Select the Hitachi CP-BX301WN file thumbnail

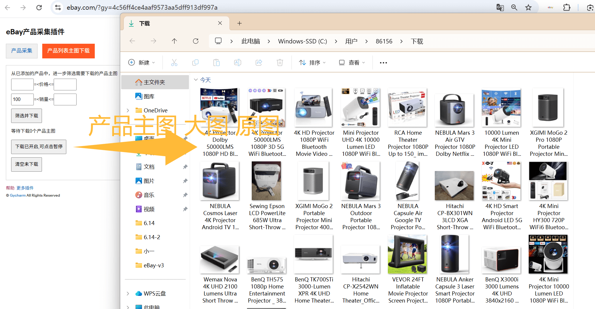tap(454, 186)
